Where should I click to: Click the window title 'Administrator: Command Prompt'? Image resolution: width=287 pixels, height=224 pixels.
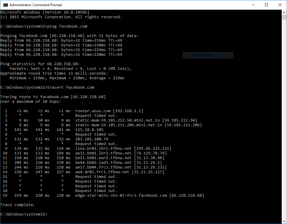point(36,5)
